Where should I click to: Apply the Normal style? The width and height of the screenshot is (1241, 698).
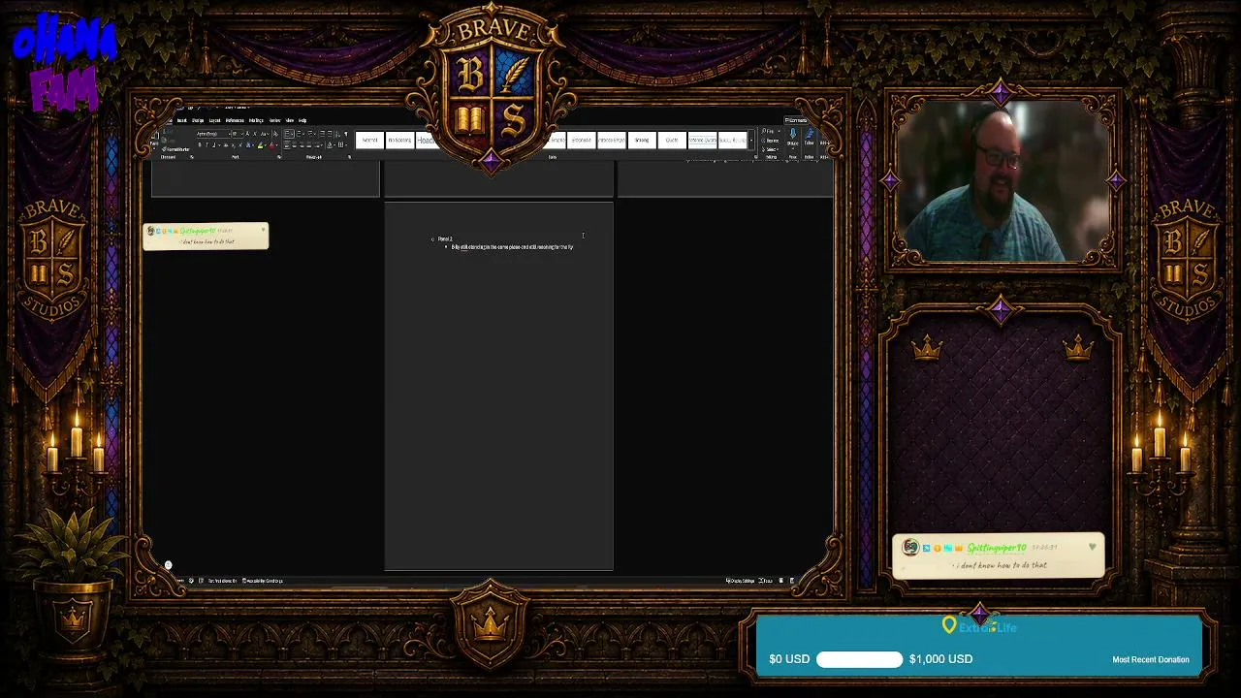[370, 141]
